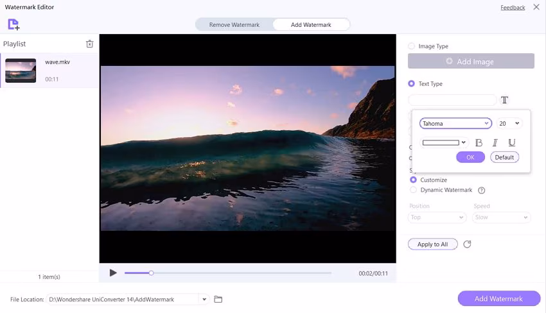Confirm font settings with OK
Viewport: 546px width, 313px height.
tap(470, 157)
